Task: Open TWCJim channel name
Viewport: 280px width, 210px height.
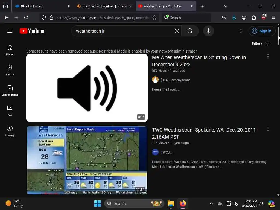Action: [x=167, y=152]
